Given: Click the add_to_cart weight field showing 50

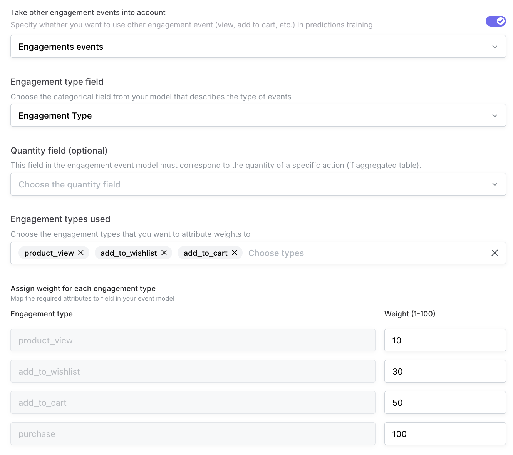Looking at the screenshot, I should point(445,403).
